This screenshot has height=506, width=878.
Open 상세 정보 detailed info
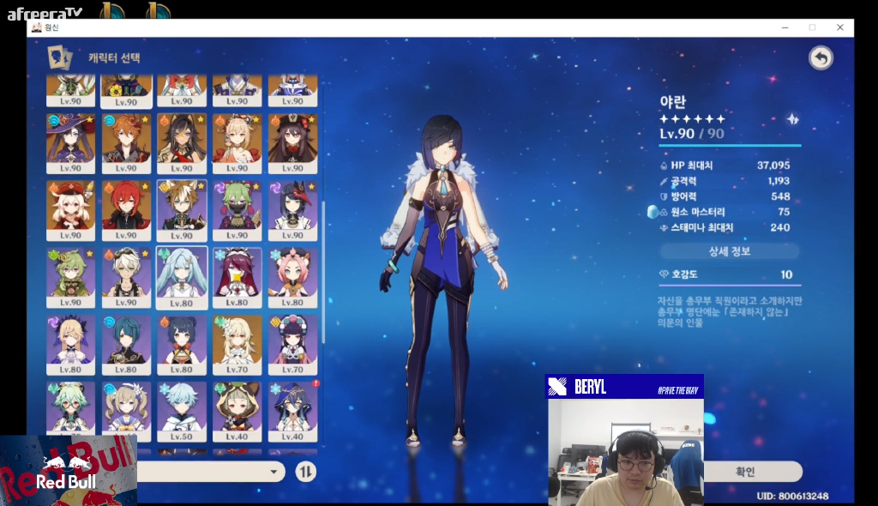click(730, 251)
